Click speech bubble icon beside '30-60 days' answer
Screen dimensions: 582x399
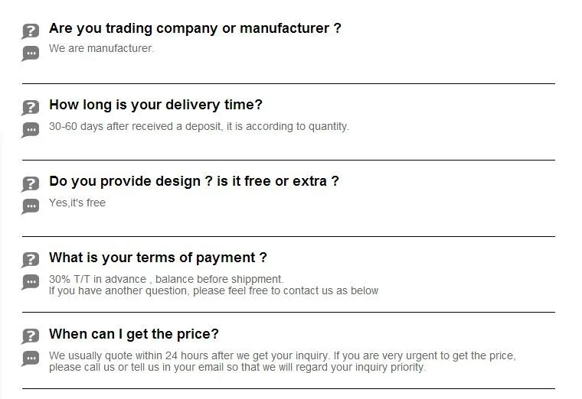click(30, 129)
